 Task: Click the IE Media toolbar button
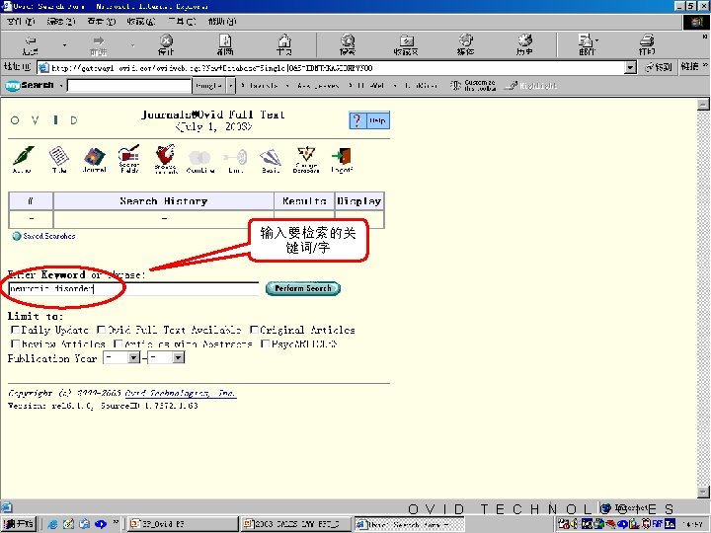pyautogui.click(x=466, y=44)
